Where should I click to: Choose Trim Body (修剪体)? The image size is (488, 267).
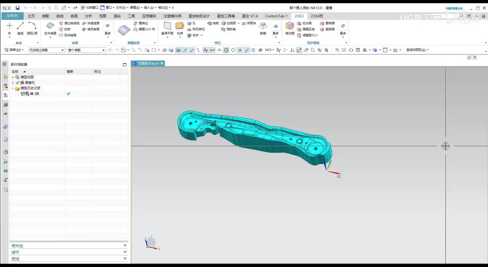[x=249, y=23]
